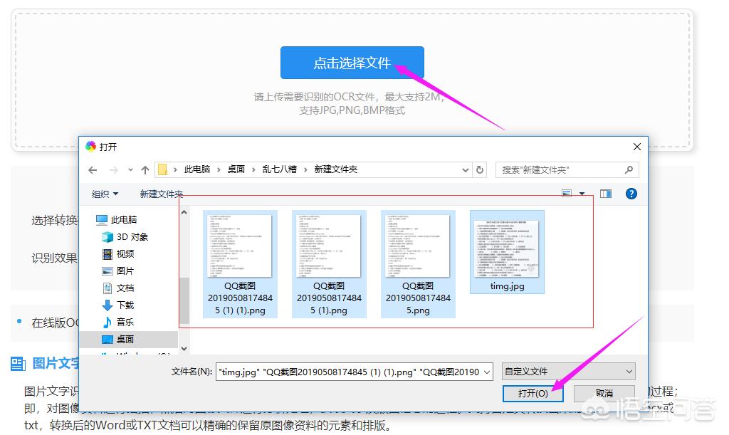
Task: Select 新建文件夹 in the address breadcrumb
Action: pos(336,169)
